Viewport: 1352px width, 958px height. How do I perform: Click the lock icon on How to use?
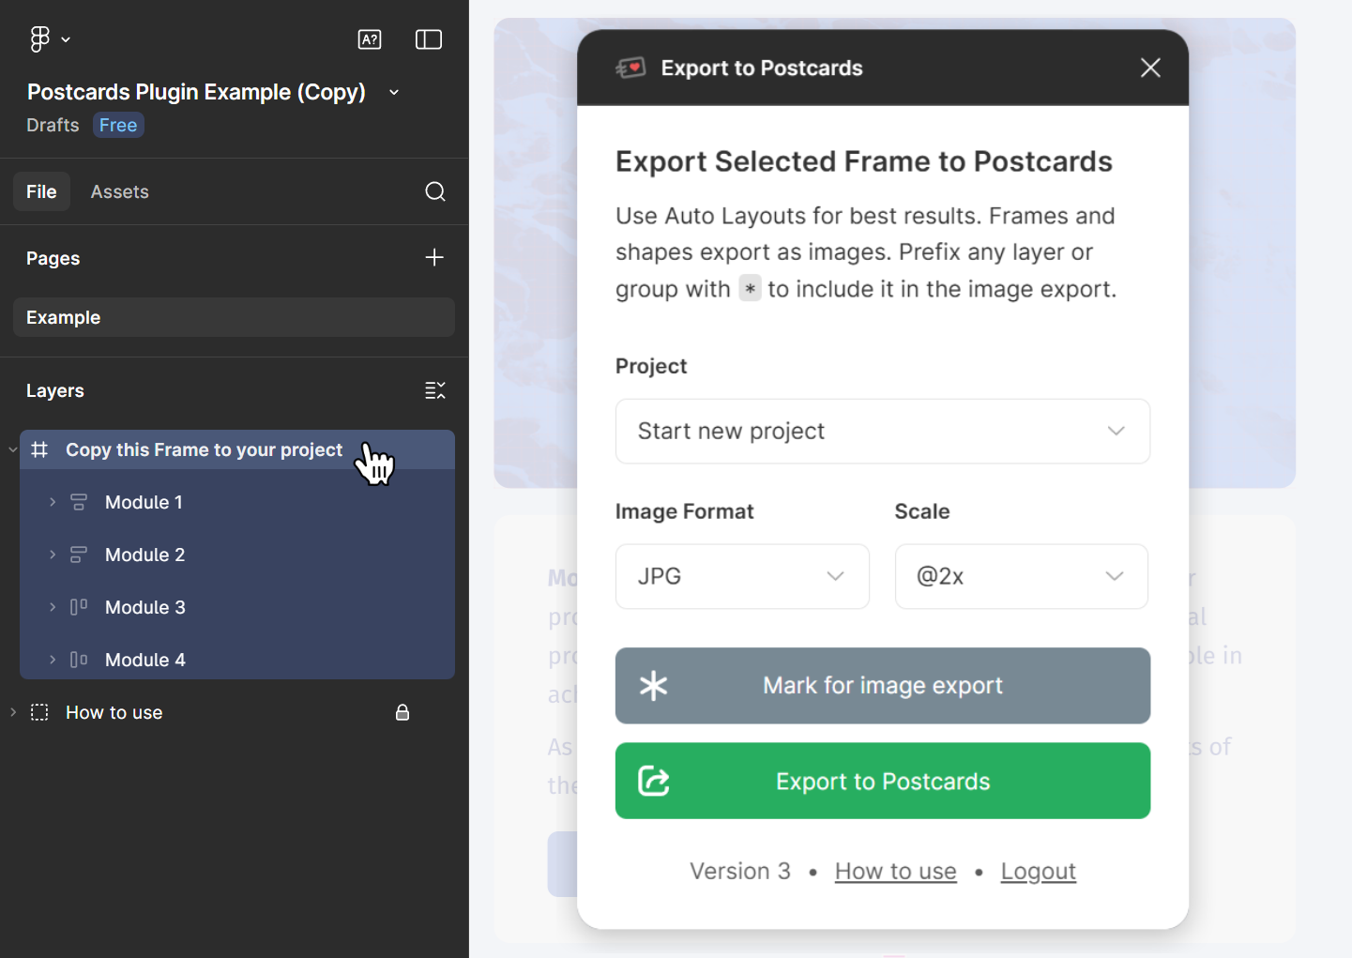point(403,713)
